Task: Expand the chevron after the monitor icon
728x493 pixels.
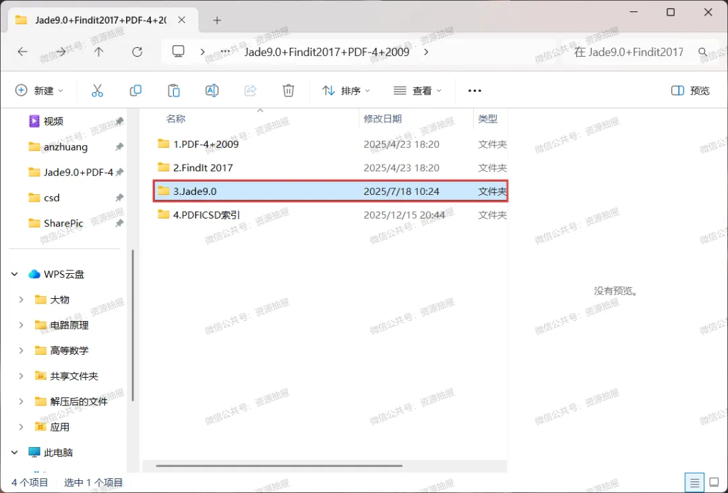Action: pyautogui.click(x=202, y=51)
